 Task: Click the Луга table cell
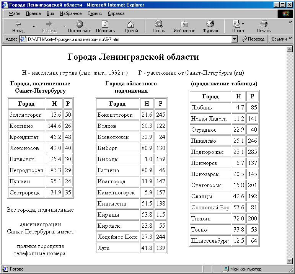117,248
